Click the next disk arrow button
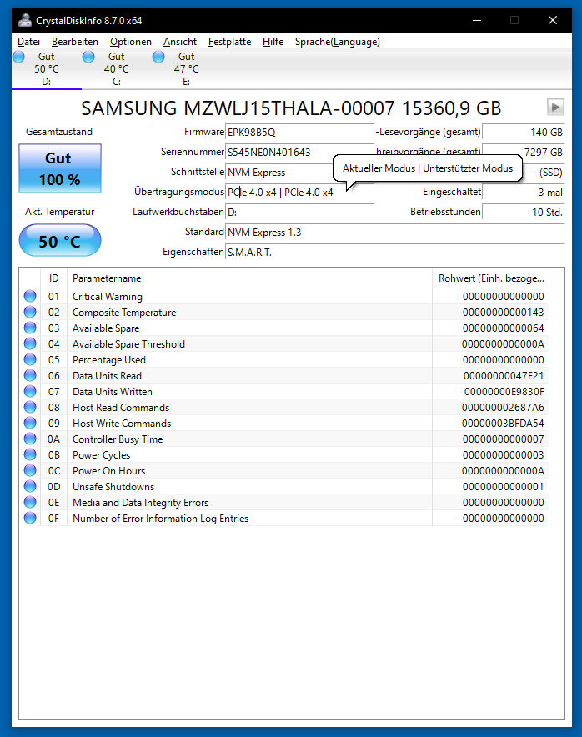 click(x=555, y=108)
